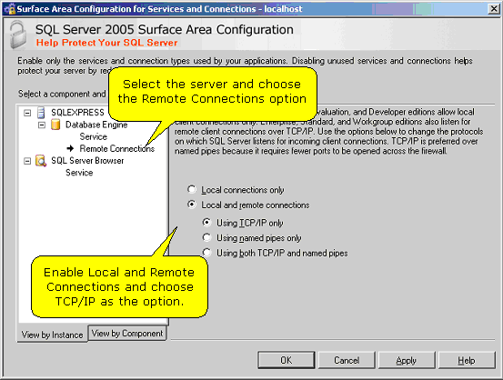Confirm settings with the OK button
This screenshot has width=503, height=380.
287,360
